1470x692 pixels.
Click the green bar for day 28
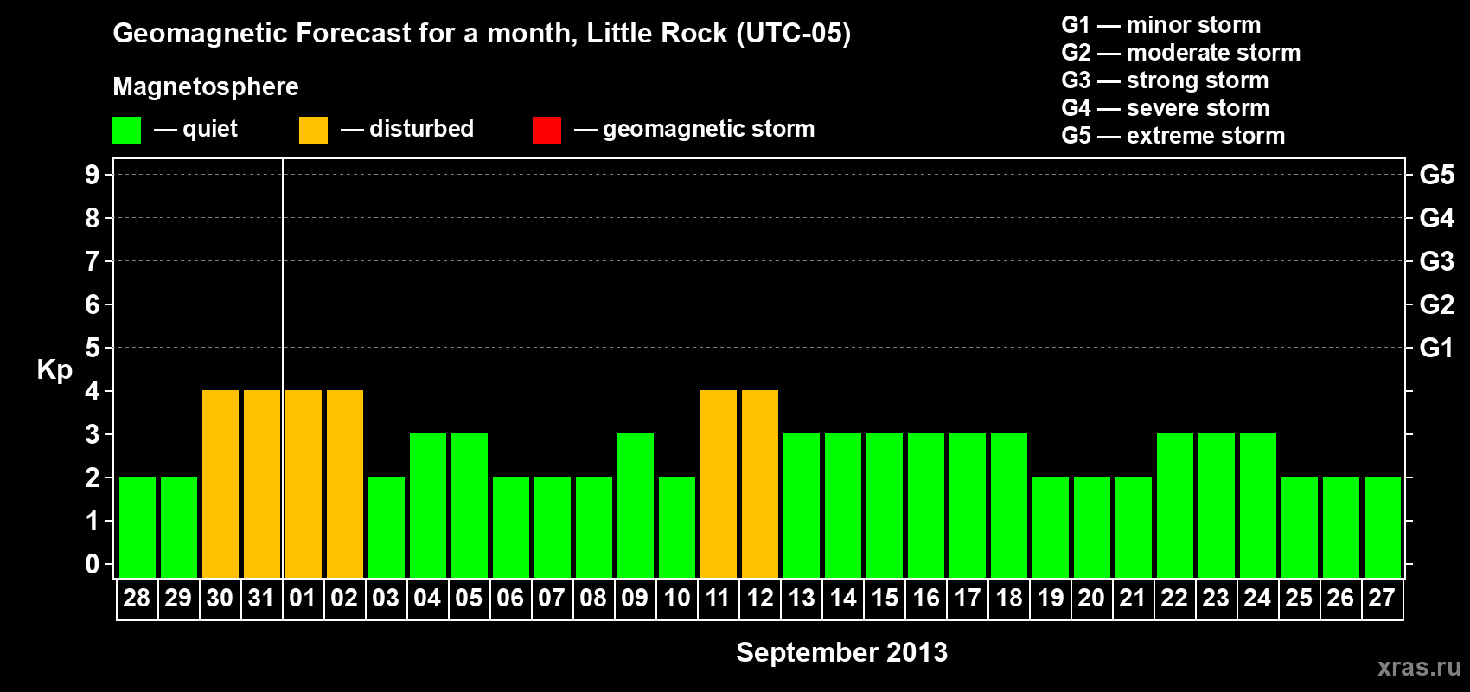pos(137,528)
